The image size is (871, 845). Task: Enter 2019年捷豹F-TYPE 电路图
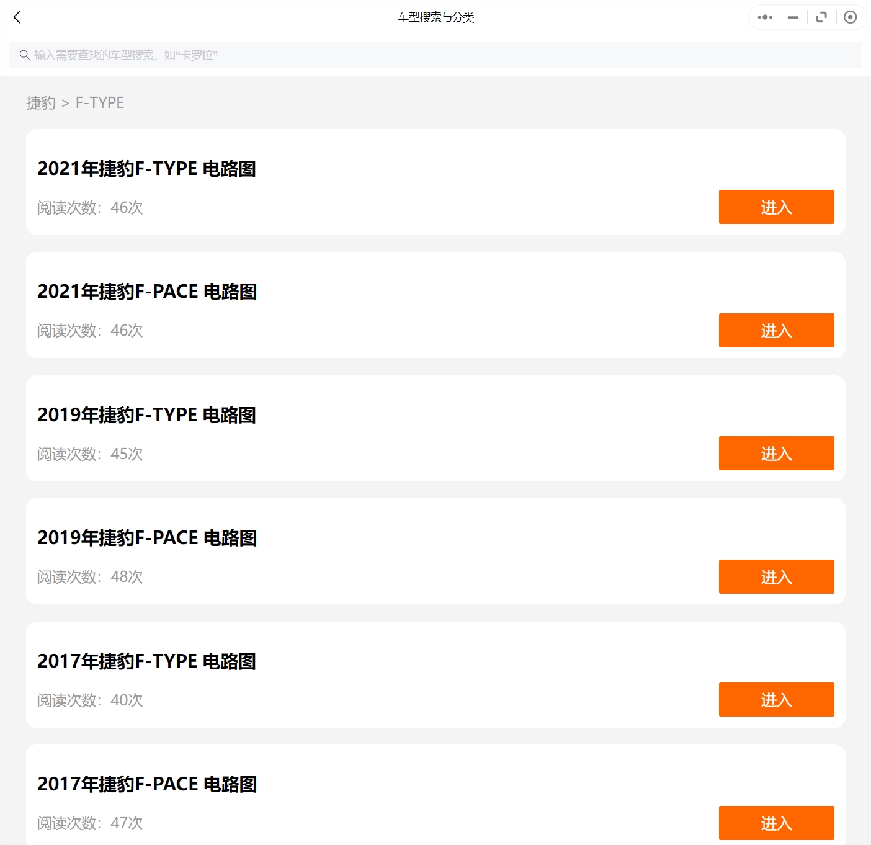coord(776,454)
